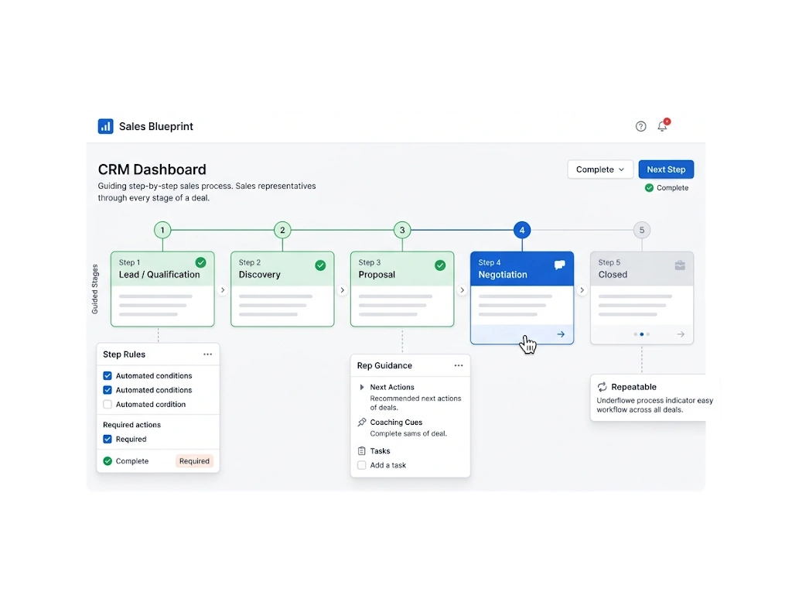This screenshot has height=592, width=792.
Task: Click chevron between Lead / Qualification and Discovery
Action: pyautogui.click(x=222, y=290)
